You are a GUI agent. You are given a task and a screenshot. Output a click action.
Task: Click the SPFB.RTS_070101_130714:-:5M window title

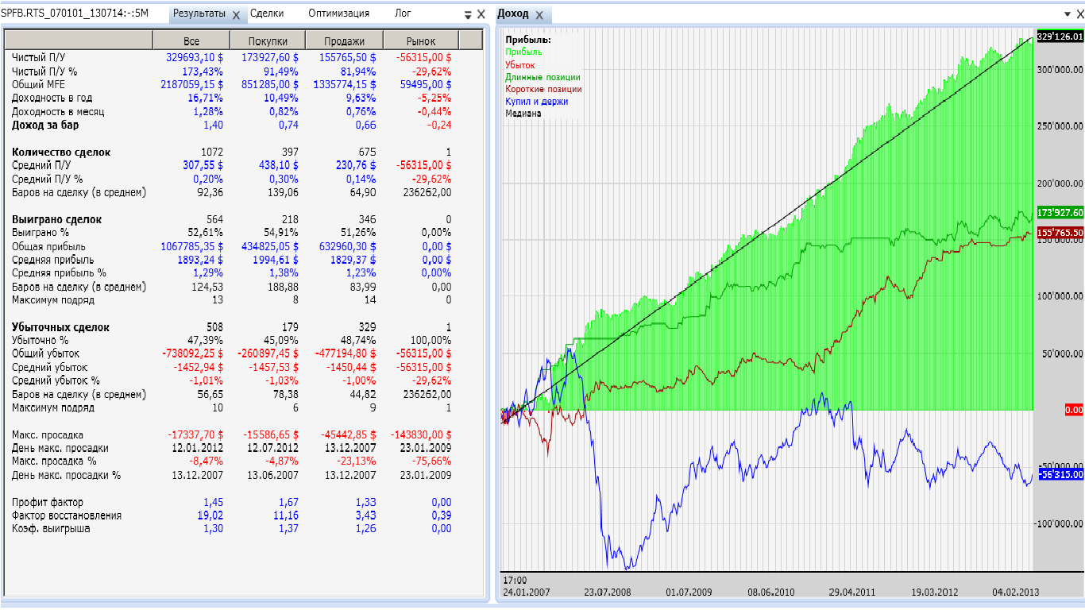tap(76, 14)
